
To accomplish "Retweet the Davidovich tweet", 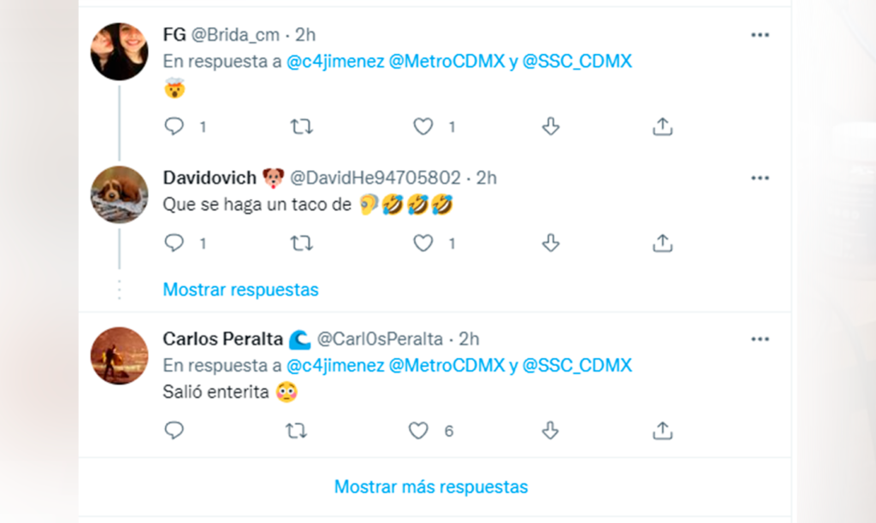I will pos(302,244).
